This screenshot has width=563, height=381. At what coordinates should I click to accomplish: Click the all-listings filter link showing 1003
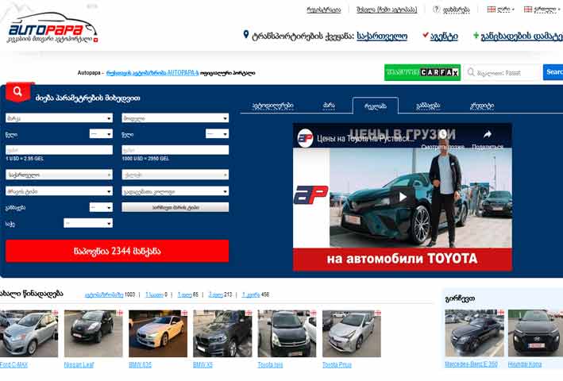tap(104, 294)
